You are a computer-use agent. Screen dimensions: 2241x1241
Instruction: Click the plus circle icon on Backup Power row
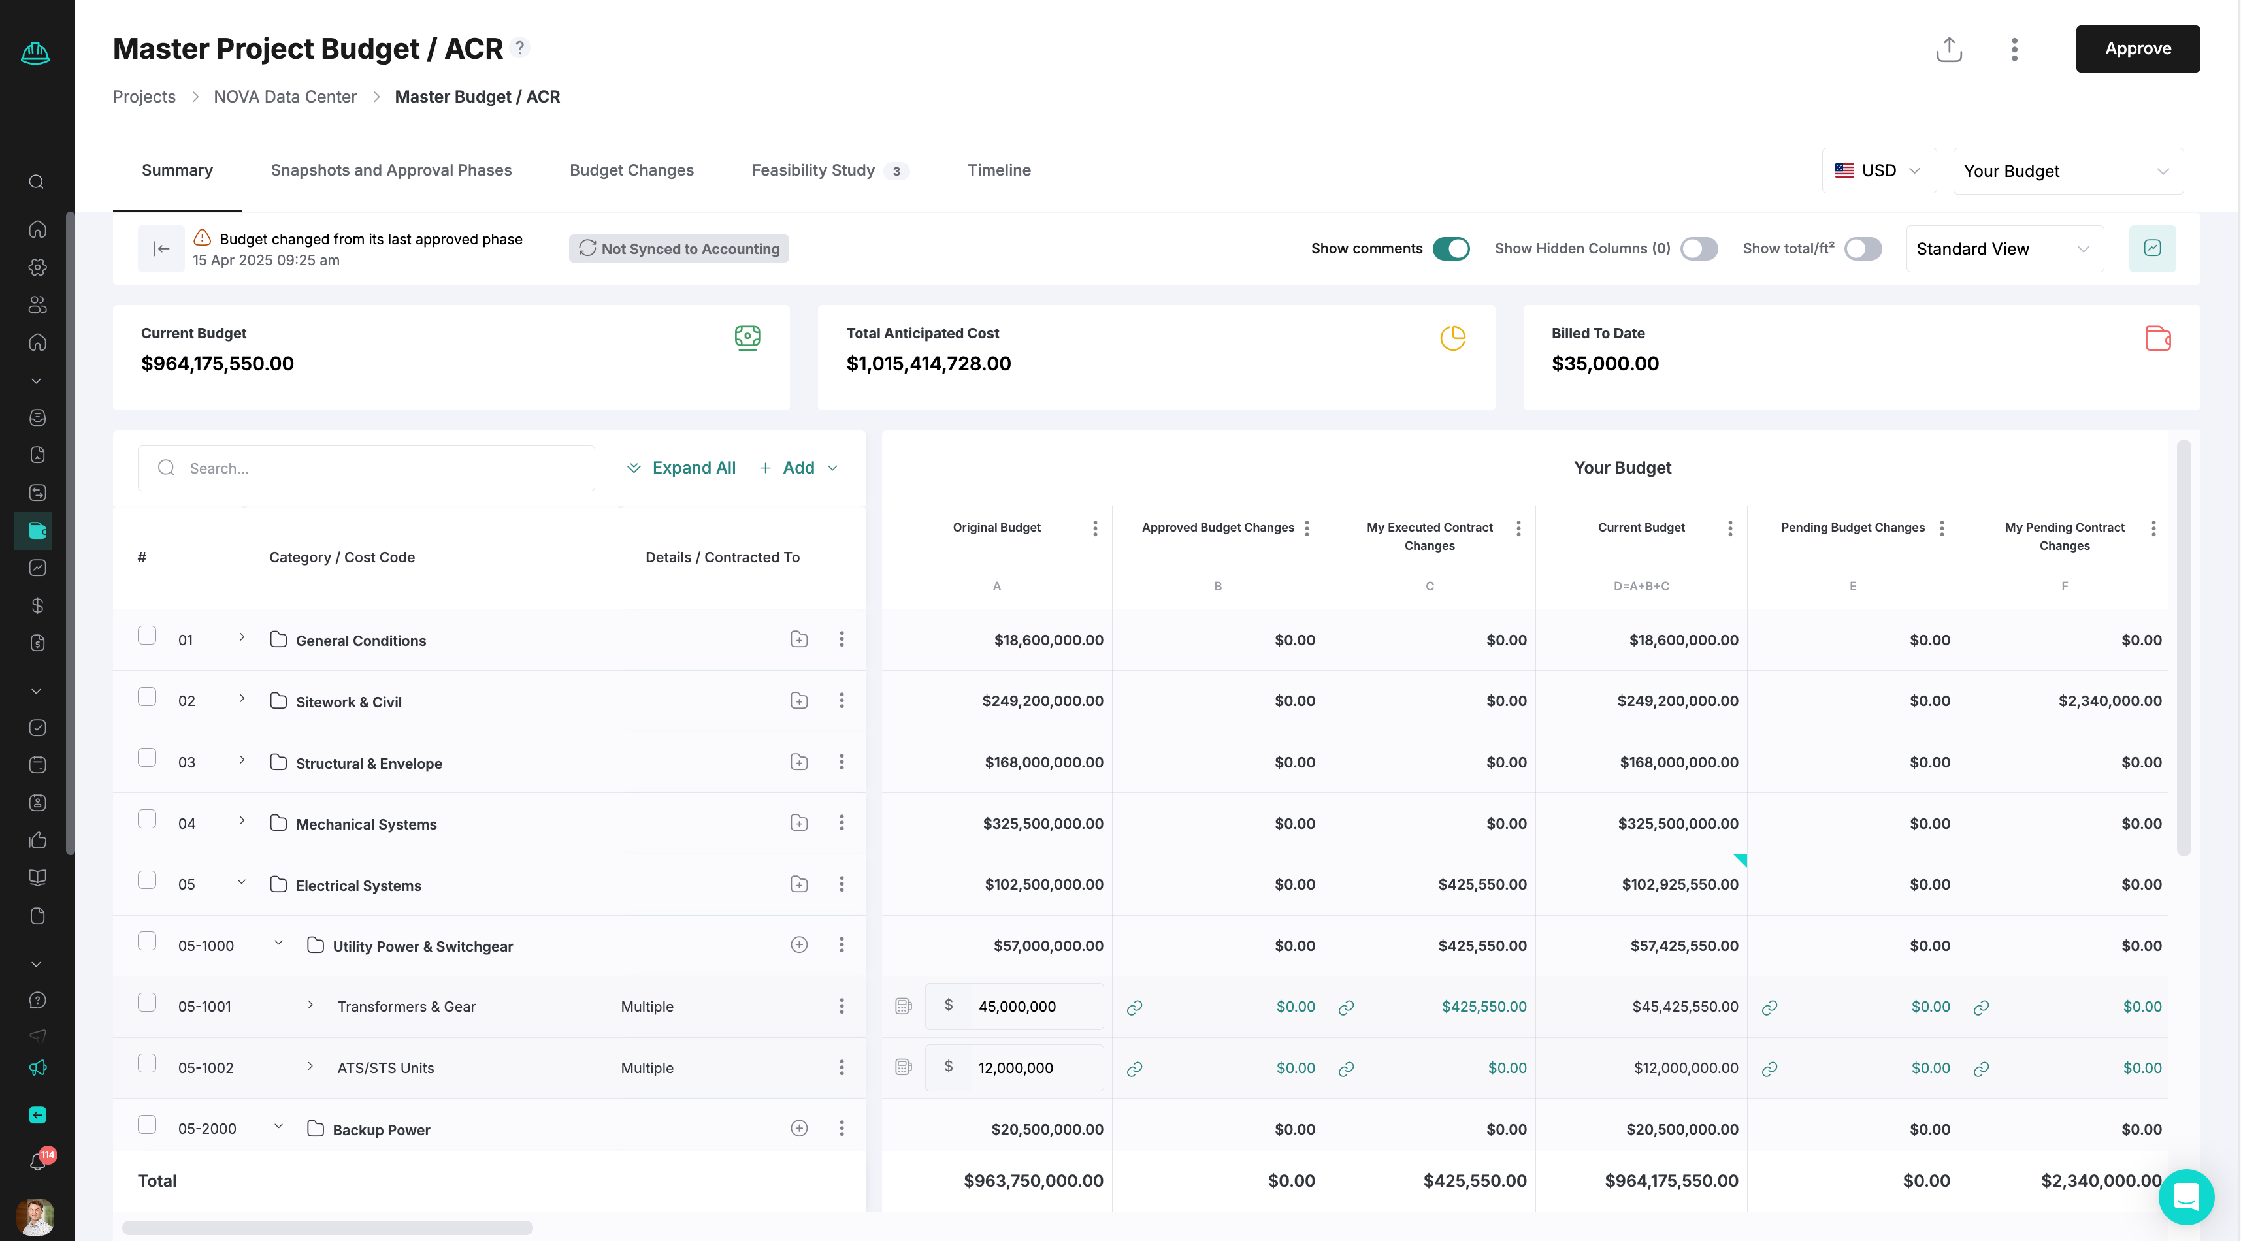point(798,1128)
